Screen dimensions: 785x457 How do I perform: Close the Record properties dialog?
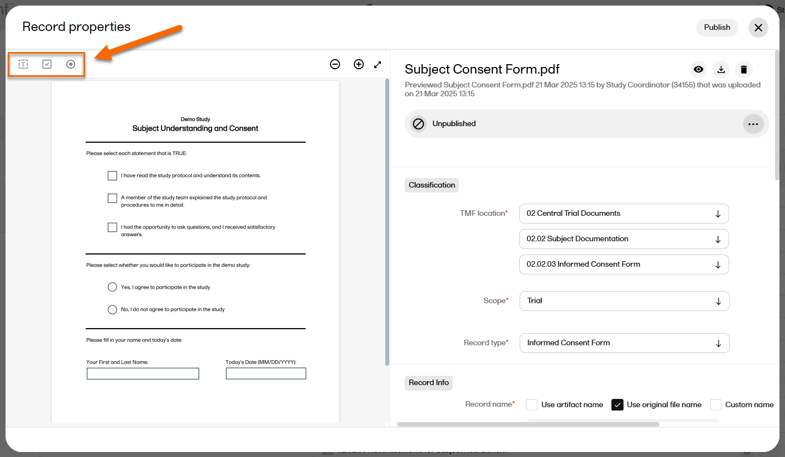758,28
